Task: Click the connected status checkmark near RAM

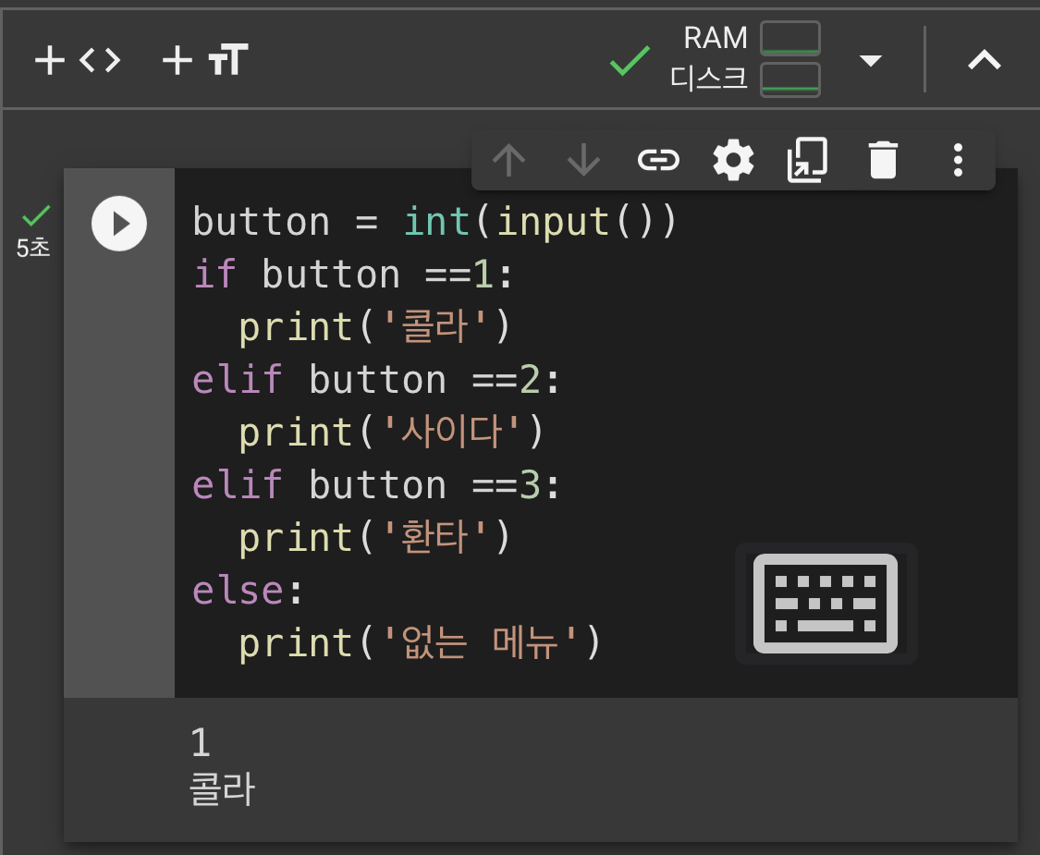Action: click(x=630, y=60)
